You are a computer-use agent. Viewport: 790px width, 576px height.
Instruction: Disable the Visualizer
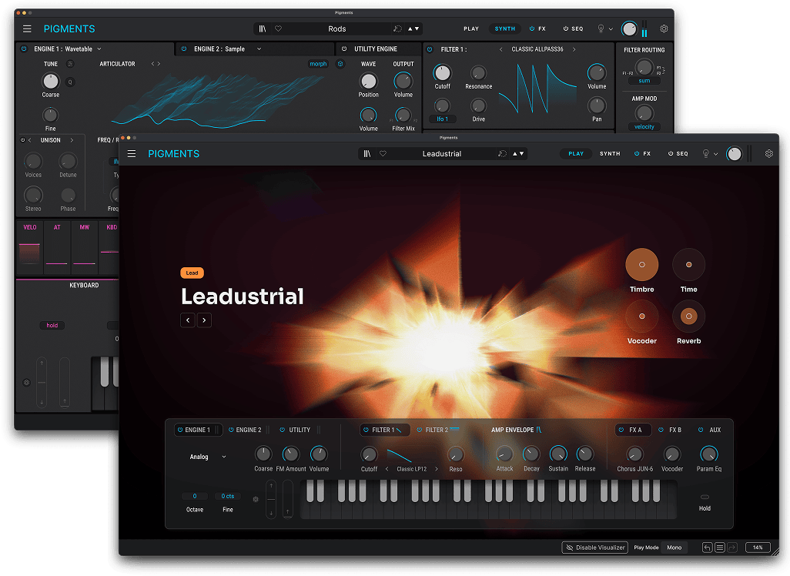click(594, 548)
